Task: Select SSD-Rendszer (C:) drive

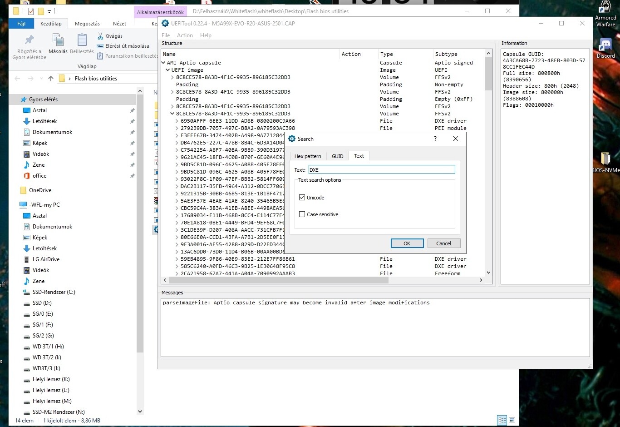Action: pyautogui.click(x=54, y=292)
